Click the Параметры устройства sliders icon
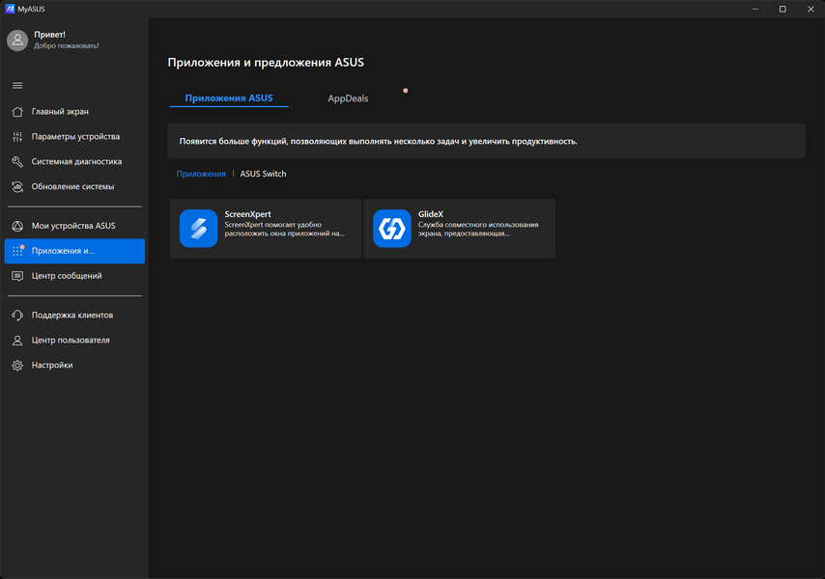This screenshot has height=579, width=825. (17, 137)
